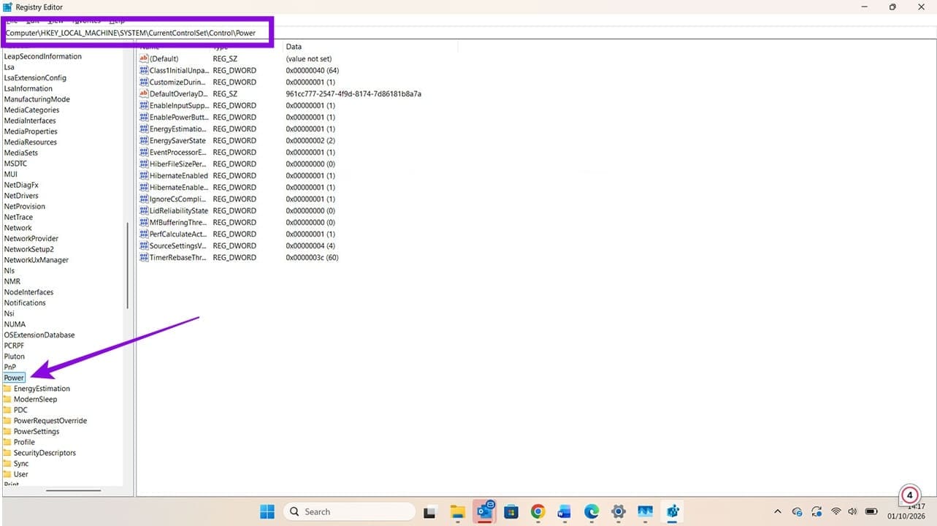Viewport: 937px width, 526px height.
Task: Select the PowerSettings folder icon
Action: (x=7, y=432)
